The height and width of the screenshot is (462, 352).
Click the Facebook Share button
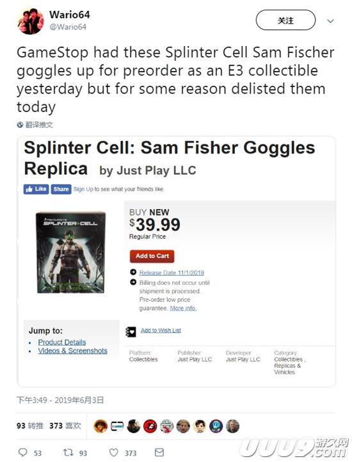tap(61, 189)
